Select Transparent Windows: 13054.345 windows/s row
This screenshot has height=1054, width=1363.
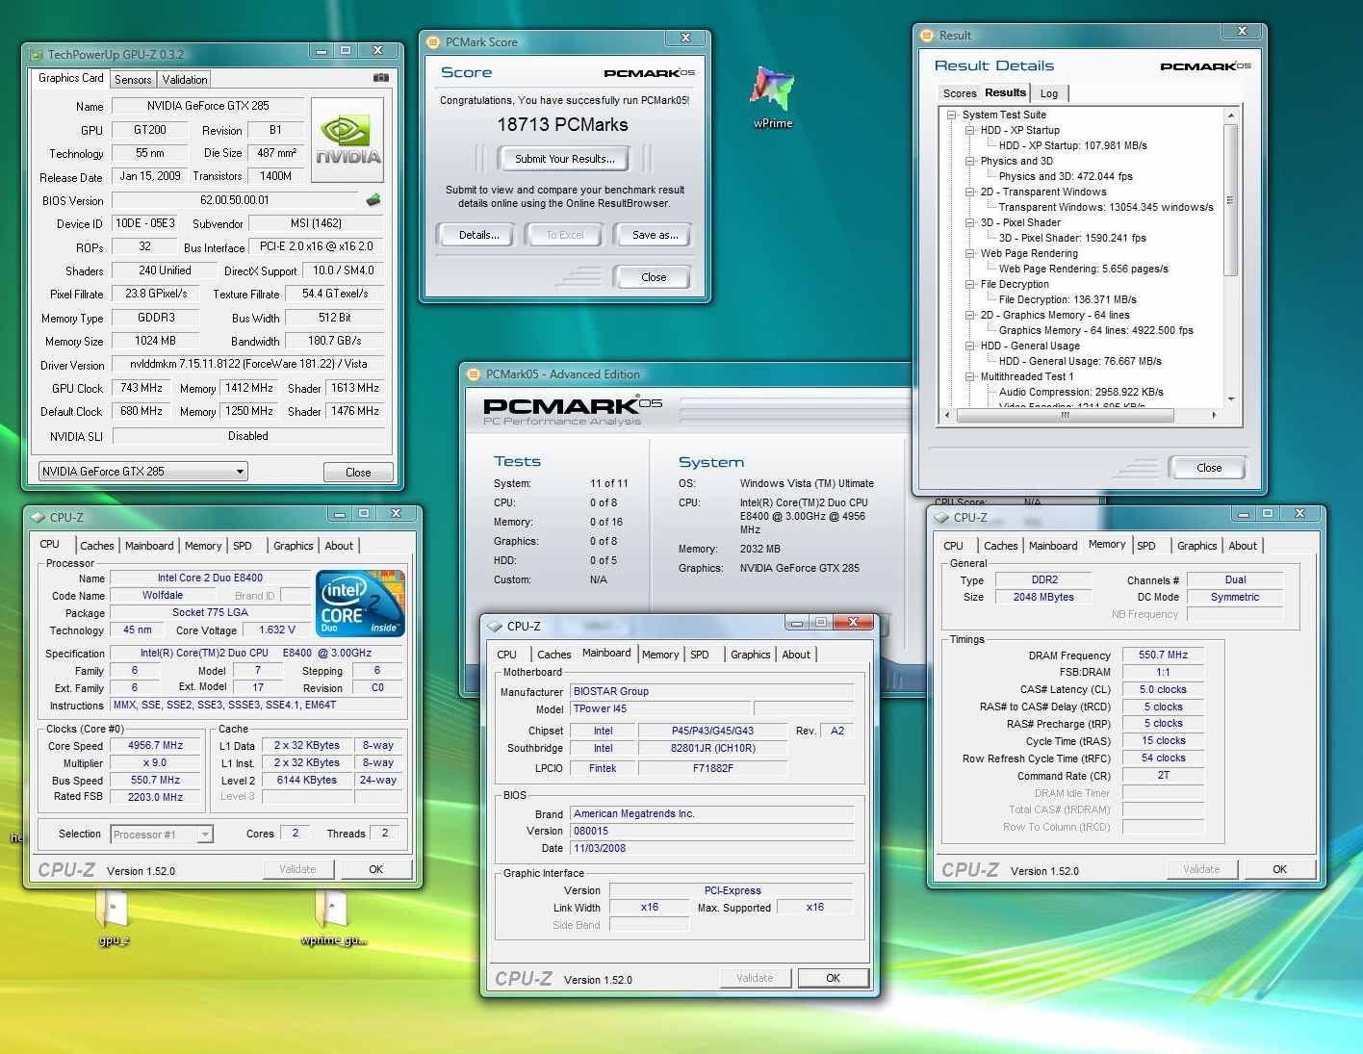(x=1106, y=207)
